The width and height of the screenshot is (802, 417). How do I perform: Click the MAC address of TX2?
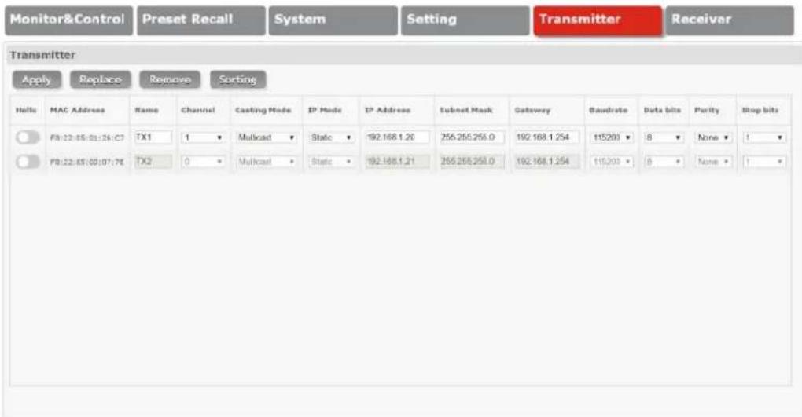point(87,162)
